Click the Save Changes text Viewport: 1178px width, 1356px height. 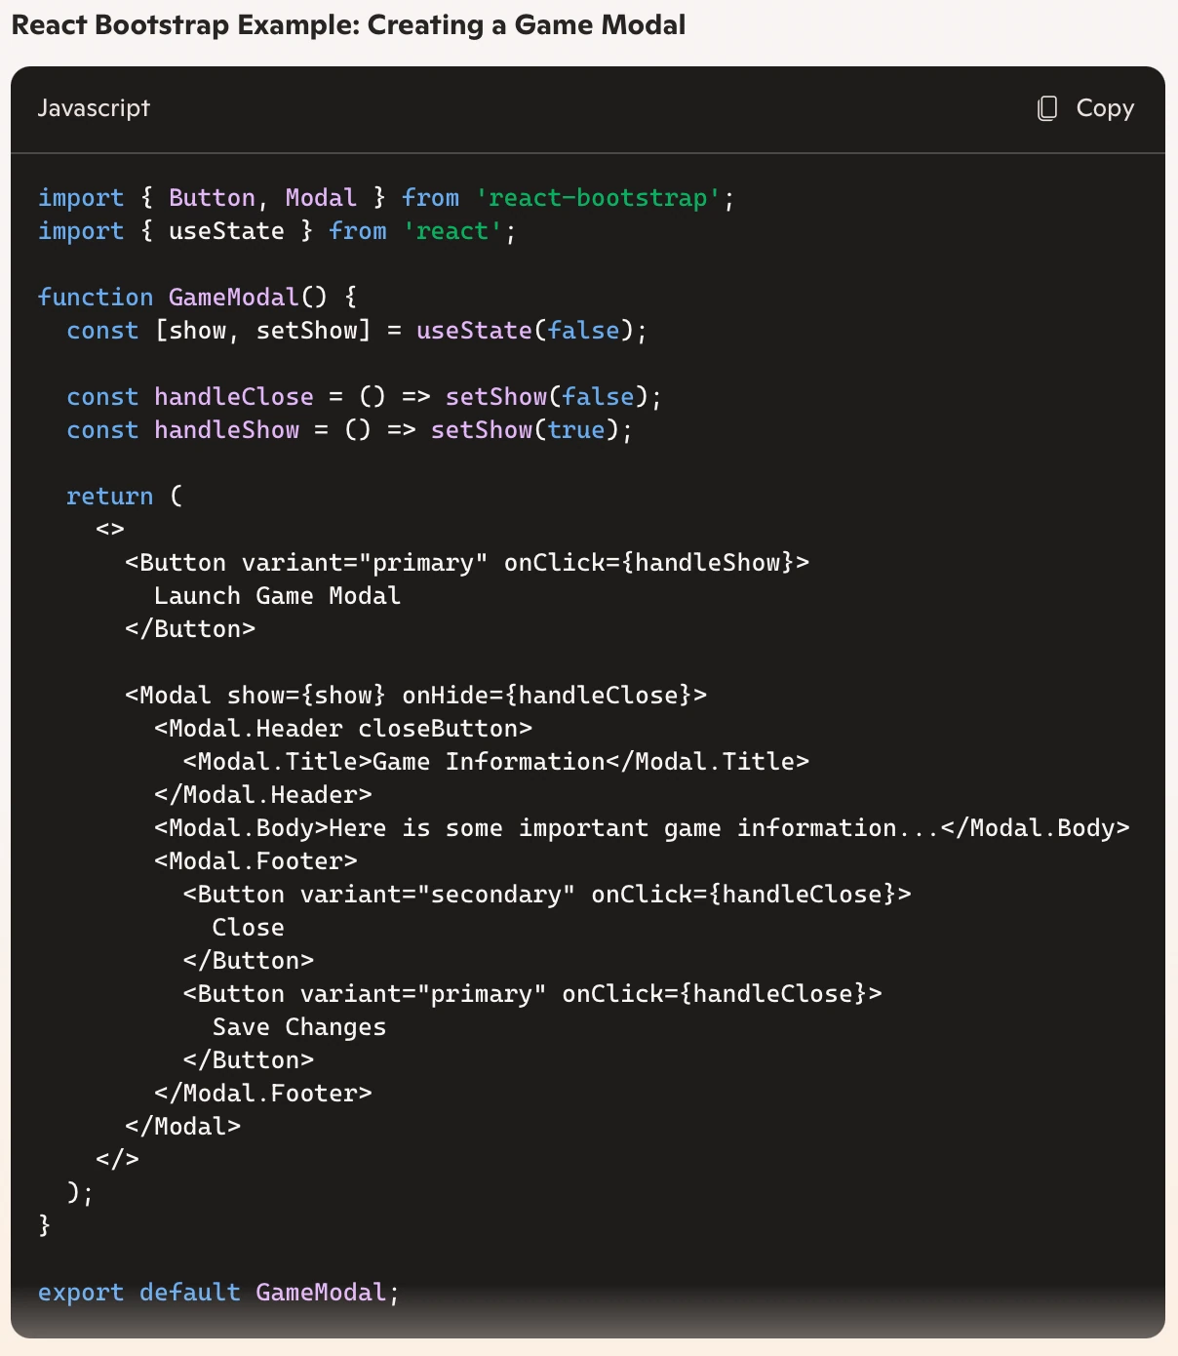coord(299,1027)
